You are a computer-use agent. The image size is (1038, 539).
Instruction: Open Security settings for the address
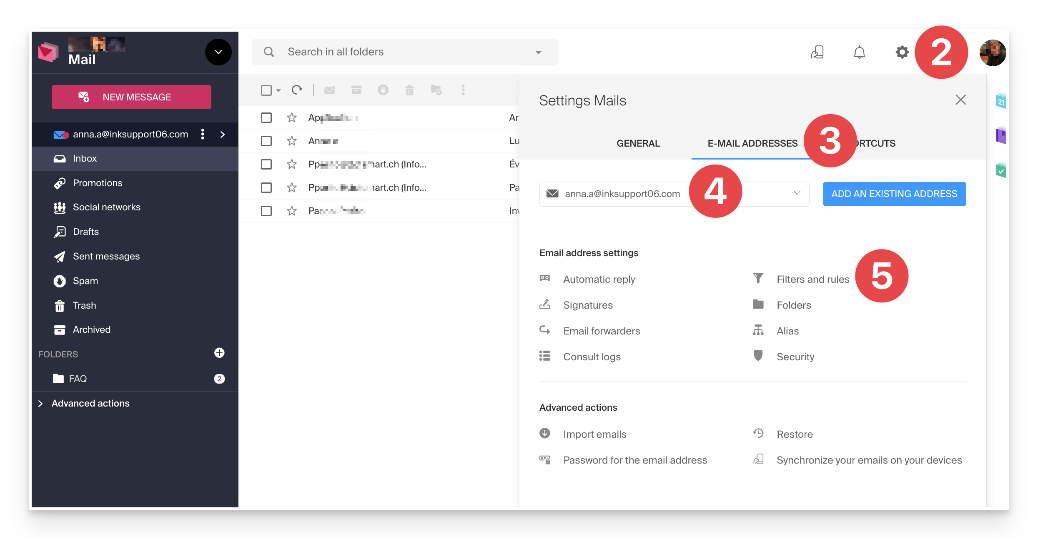click(x=795, y=357)
